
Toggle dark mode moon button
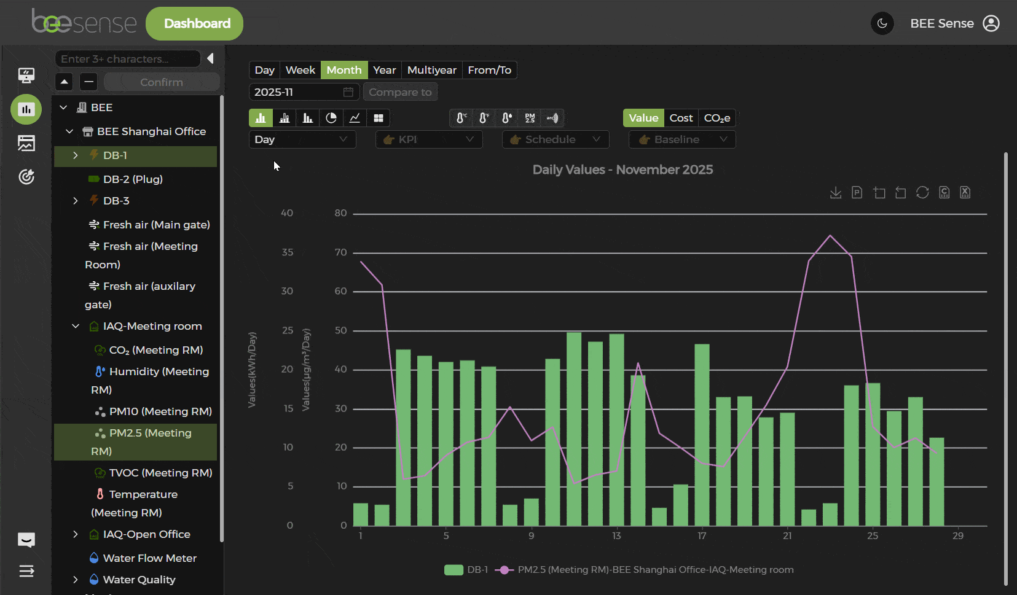(x=882, y=23)
